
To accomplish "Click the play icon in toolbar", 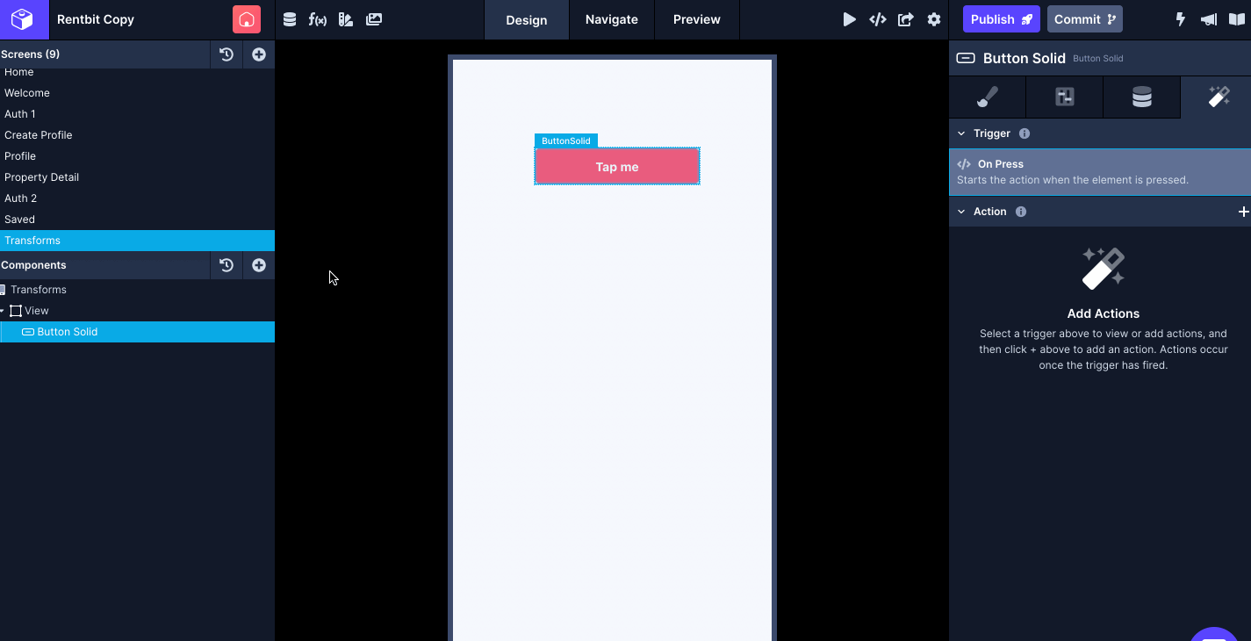I will pyautogui.click(x=849, y=19).
